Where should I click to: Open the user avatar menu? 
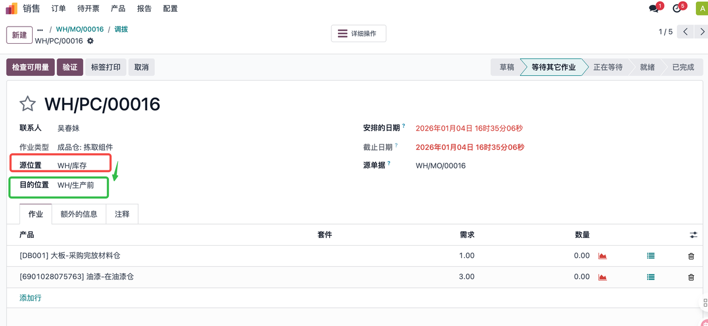point(701,8)
